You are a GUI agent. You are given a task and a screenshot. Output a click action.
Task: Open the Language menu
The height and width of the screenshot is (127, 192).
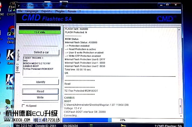coord(32,11)
